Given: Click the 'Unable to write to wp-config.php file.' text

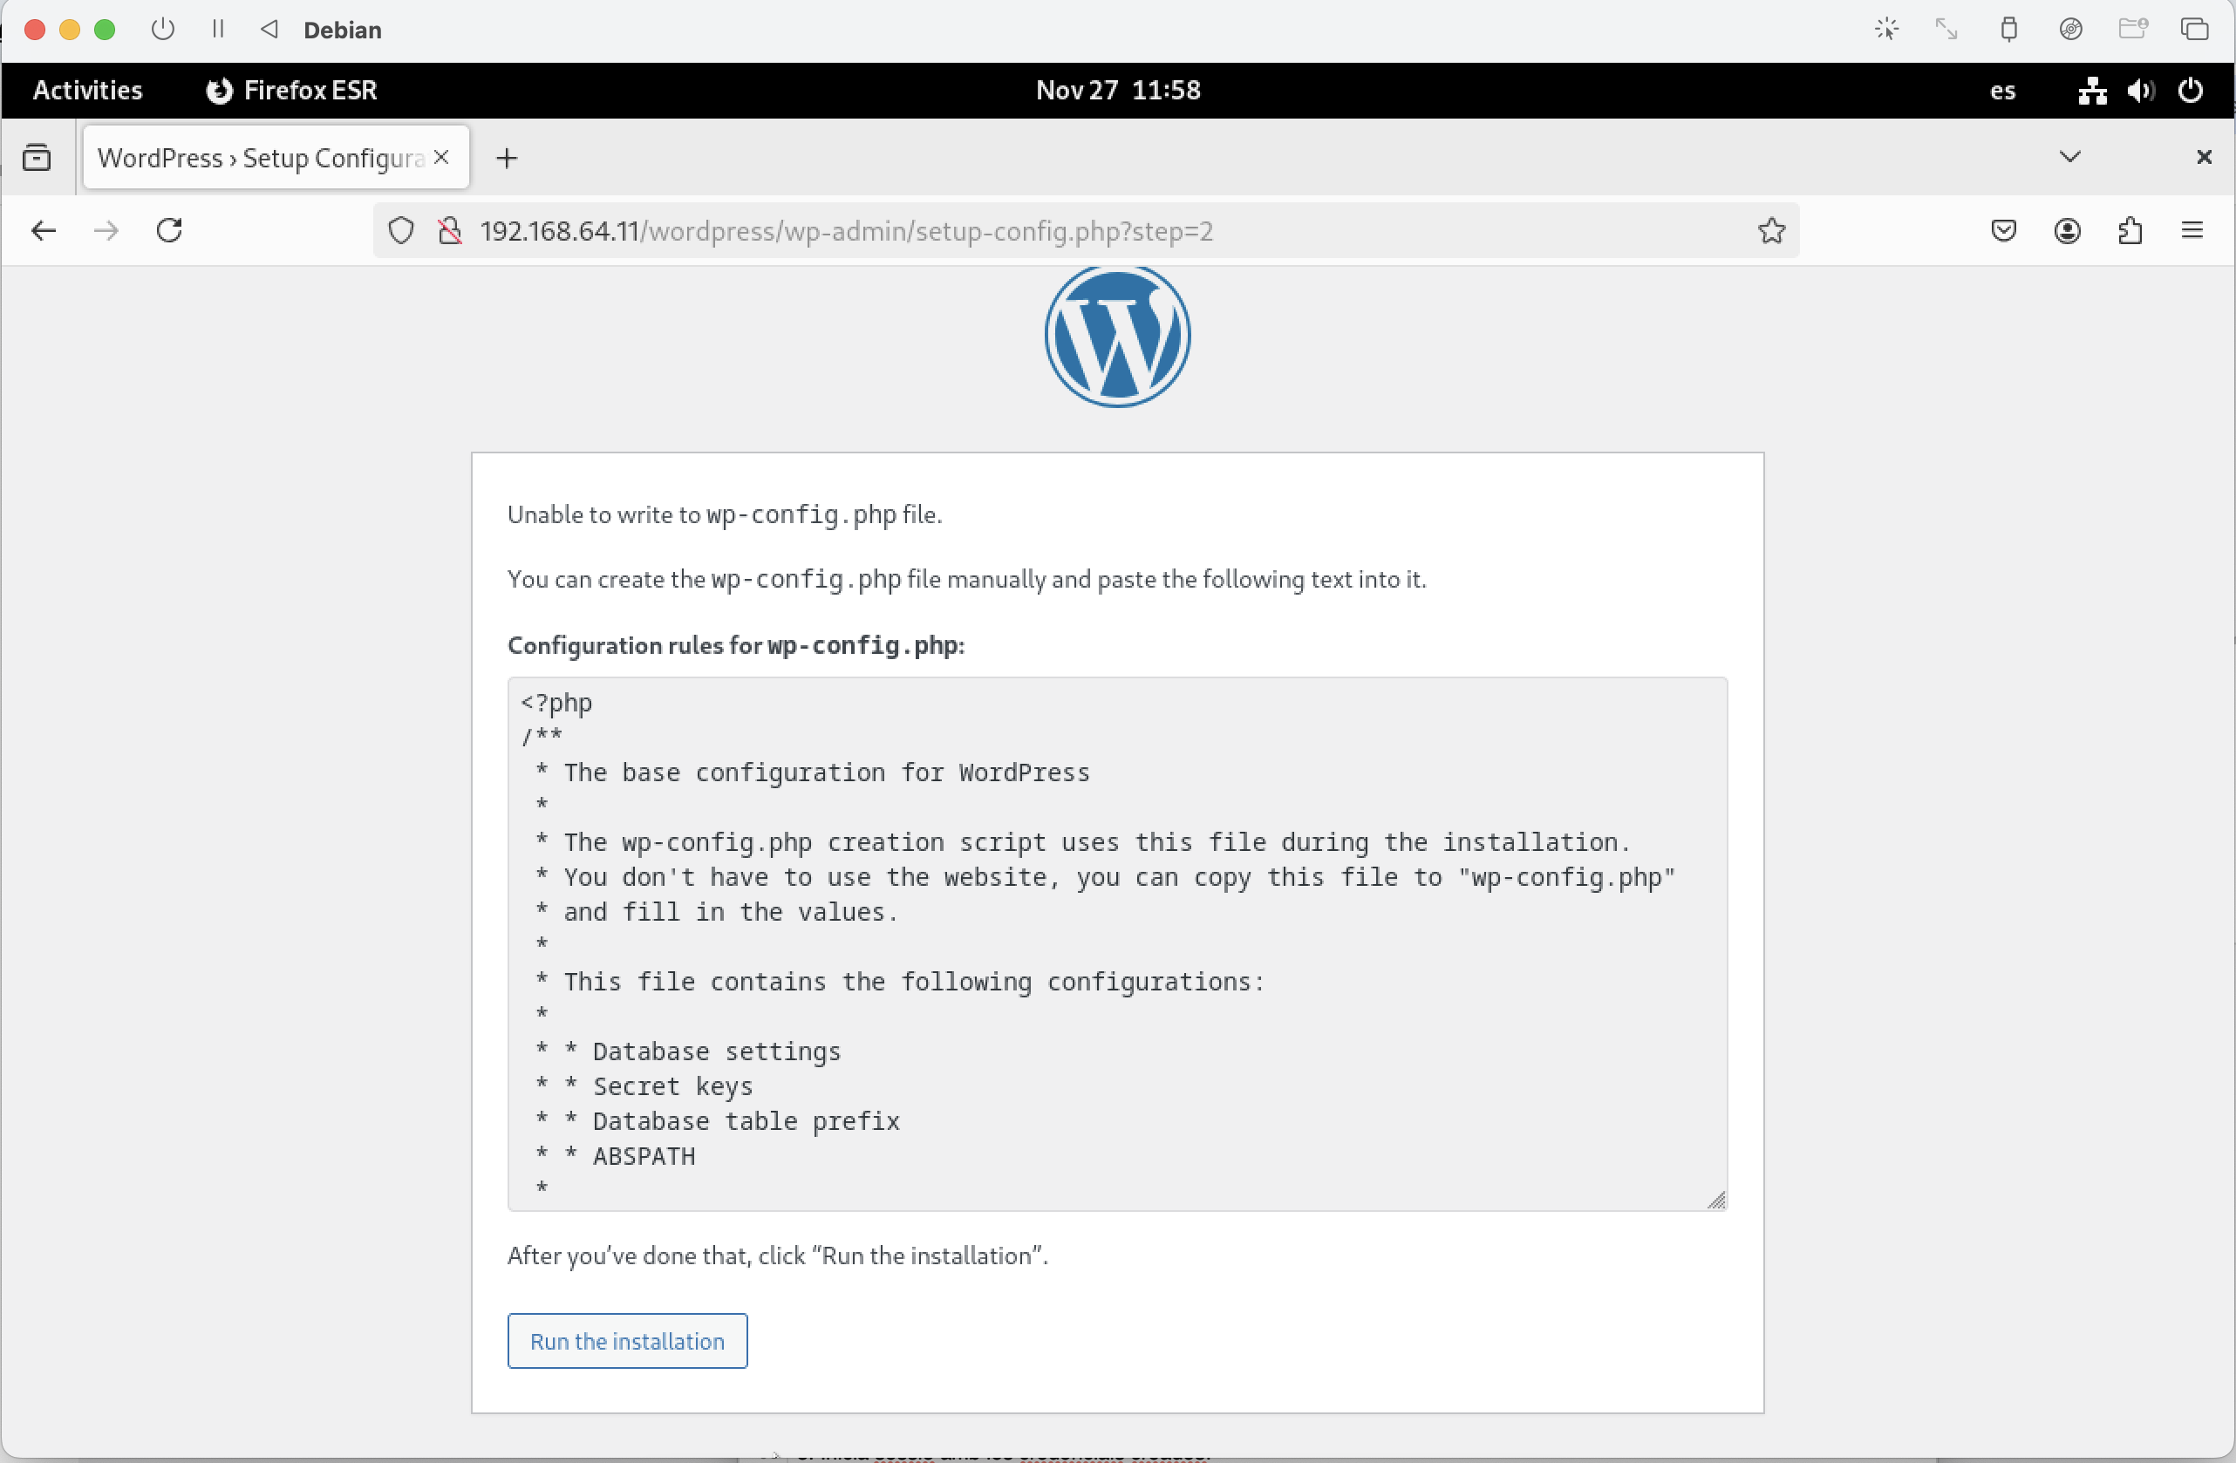Looking at the screenshot, I should pyautogui.click(x=725, y=514).
